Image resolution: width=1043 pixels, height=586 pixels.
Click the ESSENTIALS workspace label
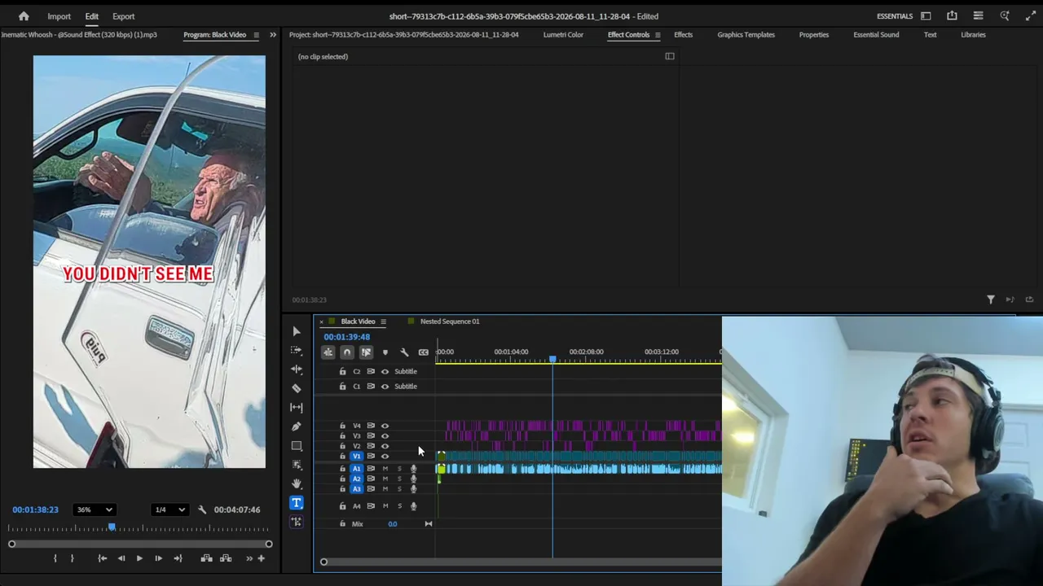coord(895,16)
